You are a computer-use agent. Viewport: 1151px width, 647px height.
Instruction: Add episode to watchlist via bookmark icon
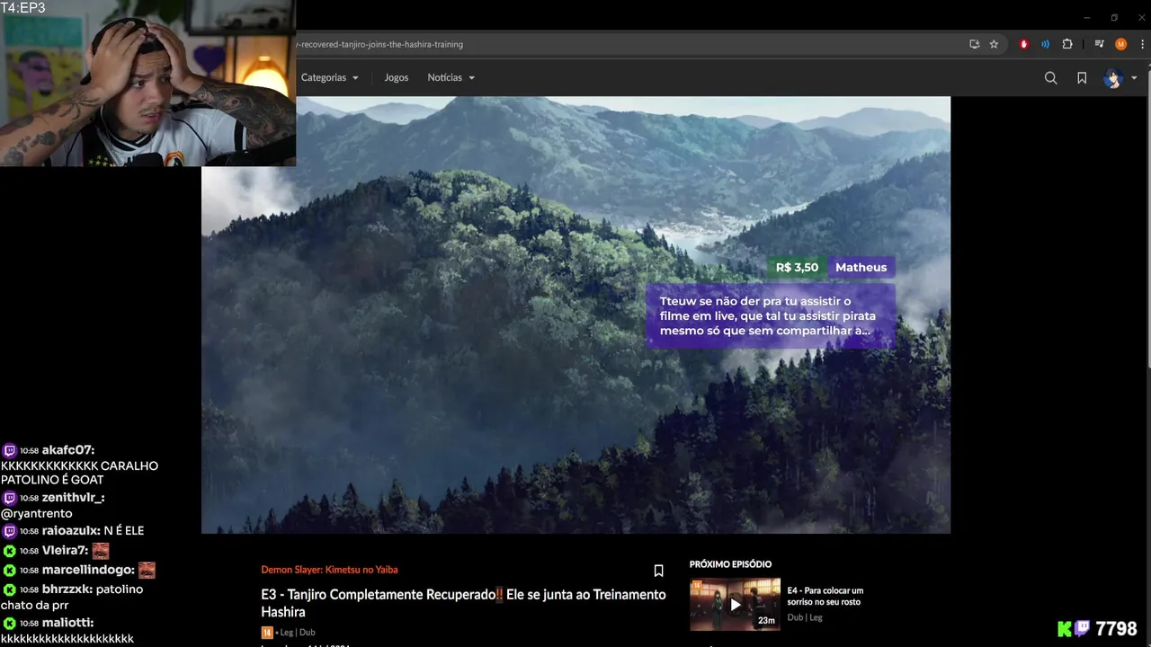658,571
